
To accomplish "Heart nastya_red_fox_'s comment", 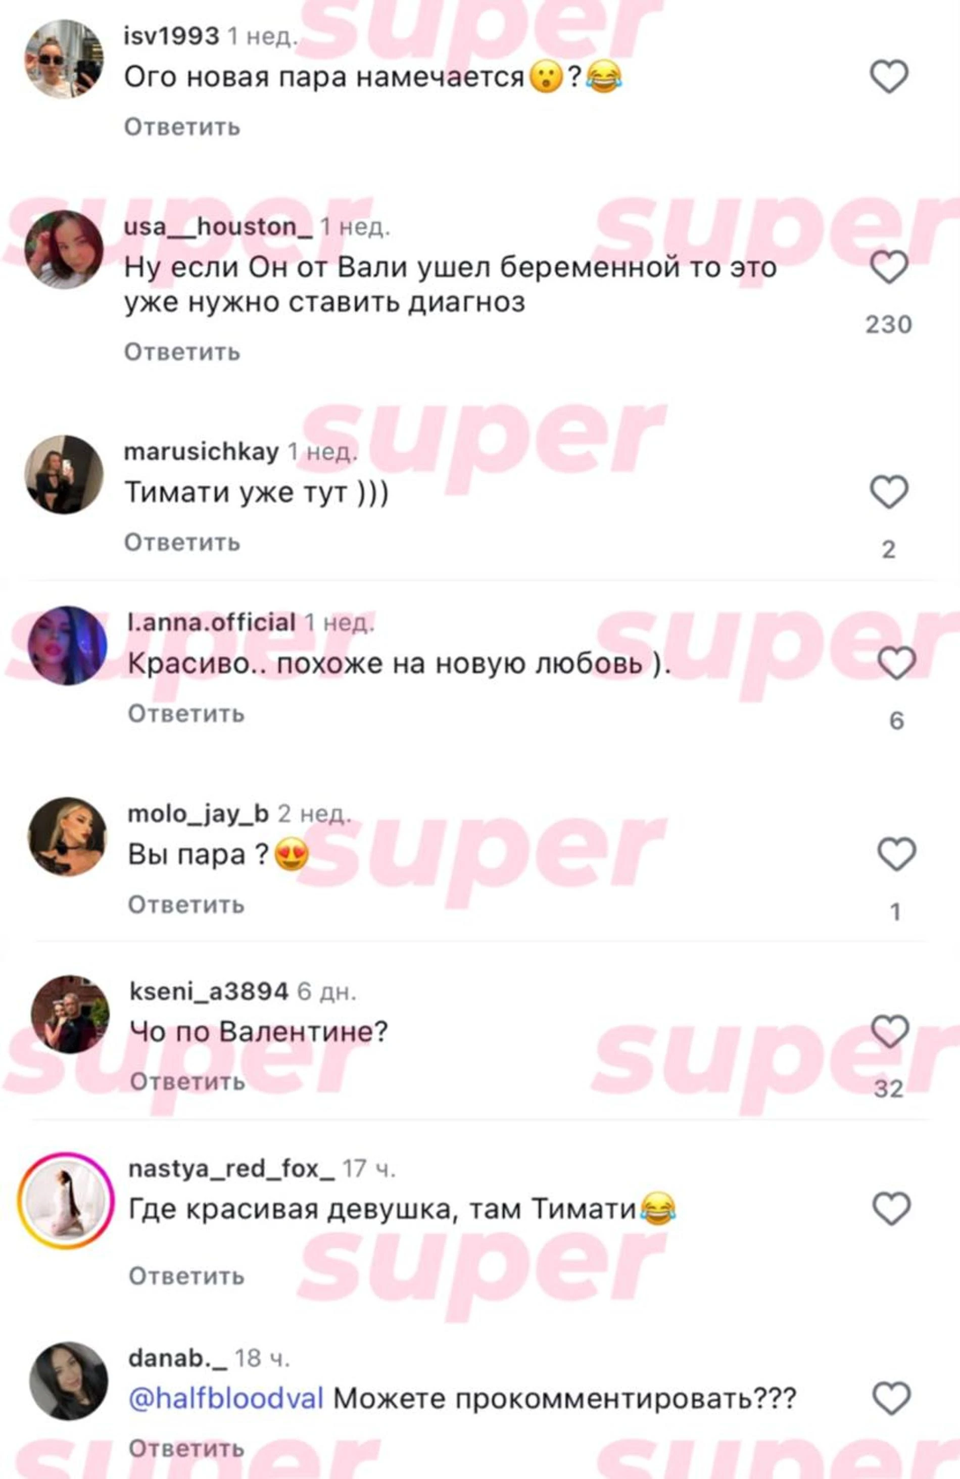I will tap(891, 1209).
